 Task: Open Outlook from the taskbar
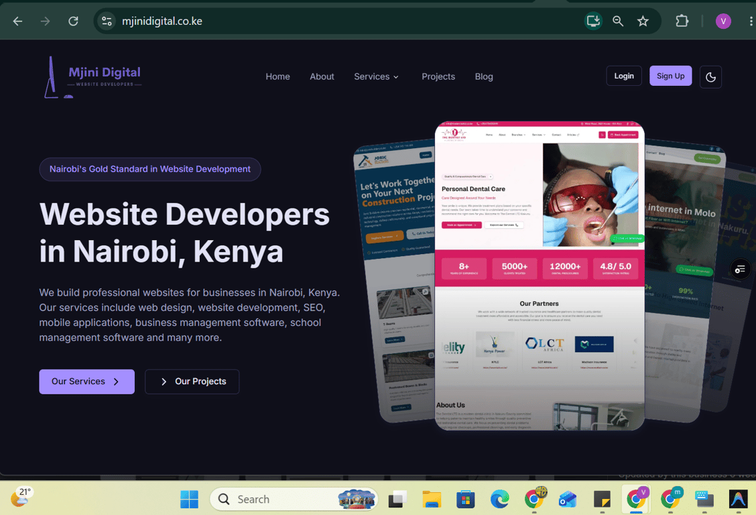(x=568, y=499)
